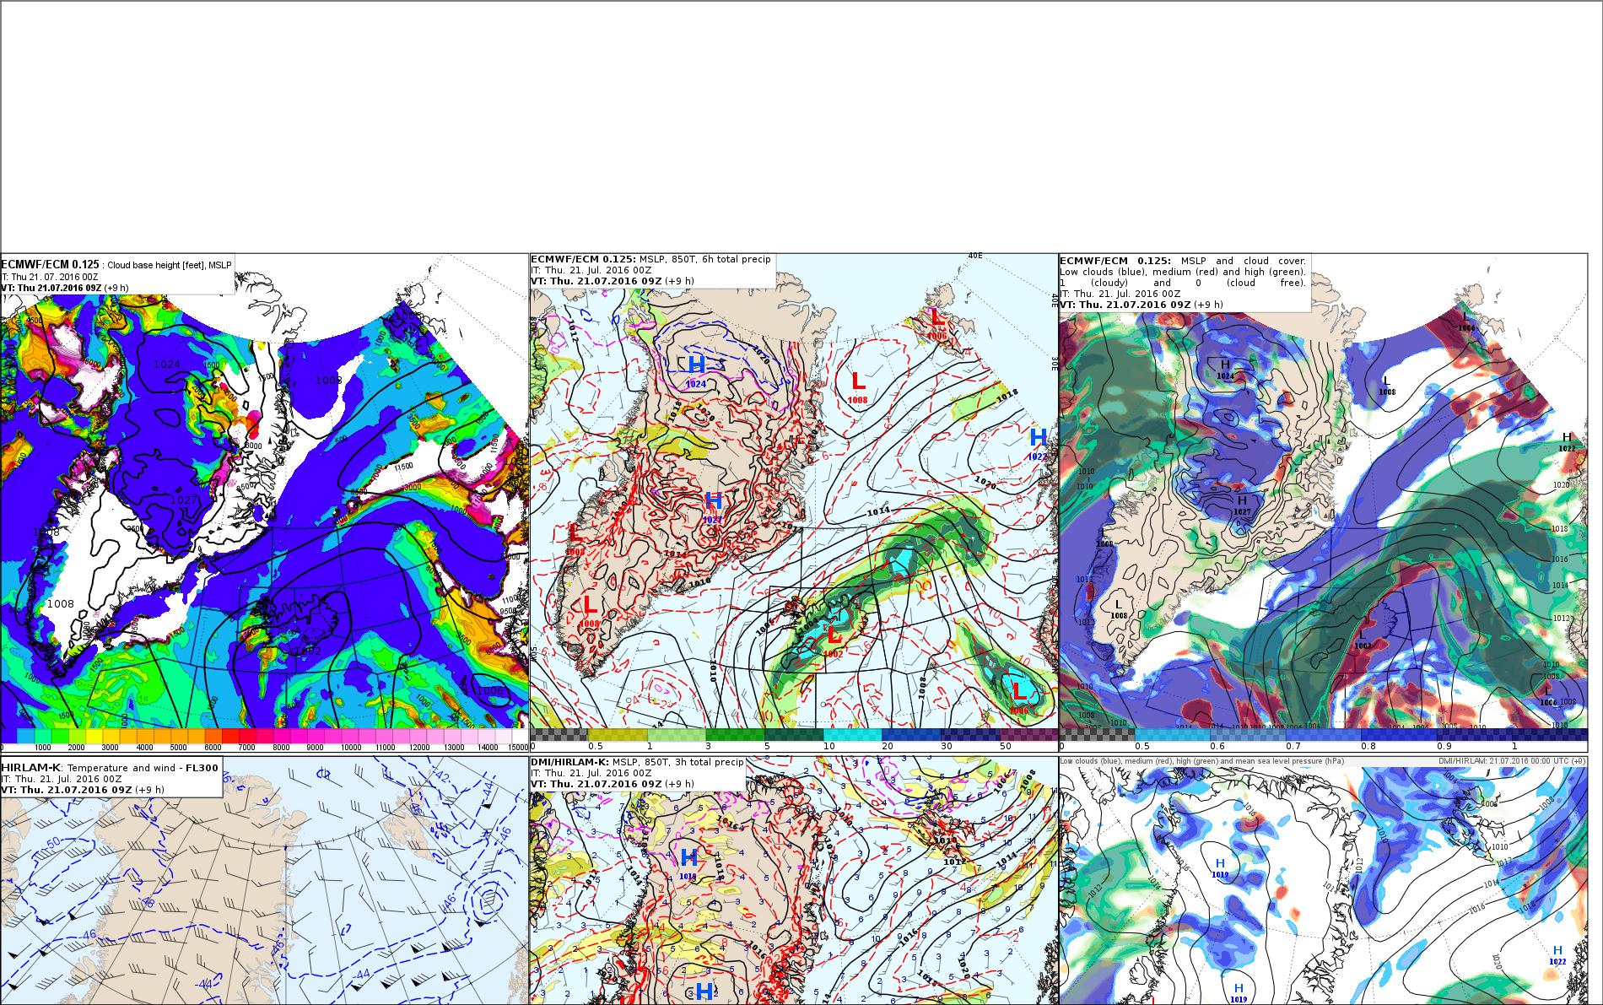Click the 1027 pressure label on cloud base map

[184, 500]
